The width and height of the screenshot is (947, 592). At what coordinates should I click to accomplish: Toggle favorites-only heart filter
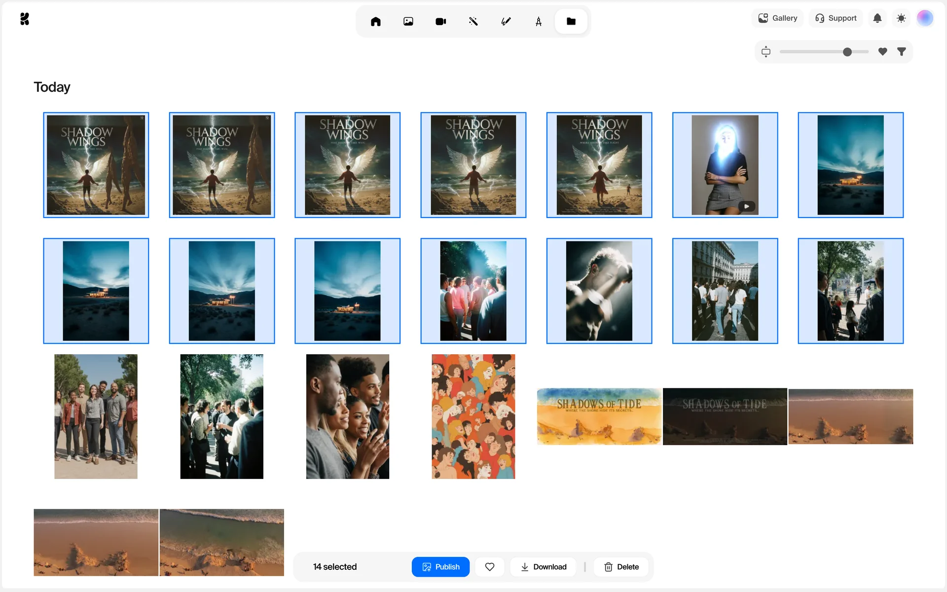(x=882, y=51)
